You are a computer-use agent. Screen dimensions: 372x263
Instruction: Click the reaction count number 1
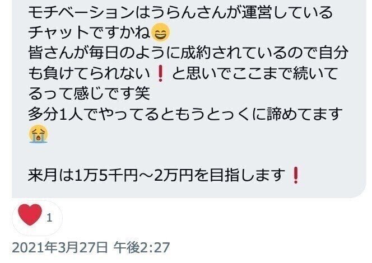[x=49, y=218]
